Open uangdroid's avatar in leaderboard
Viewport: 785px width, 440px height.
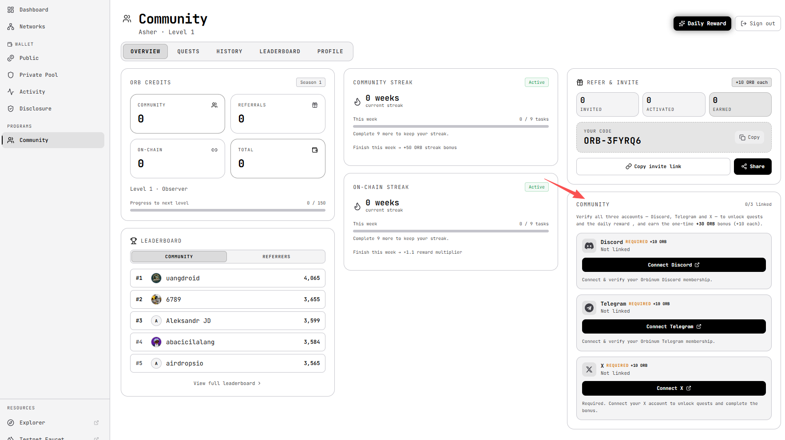156,278
